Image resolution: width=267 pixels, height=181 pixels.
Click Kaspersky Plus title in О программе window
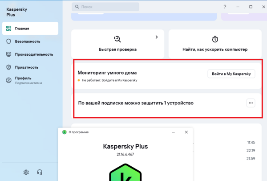pos(125,146)
